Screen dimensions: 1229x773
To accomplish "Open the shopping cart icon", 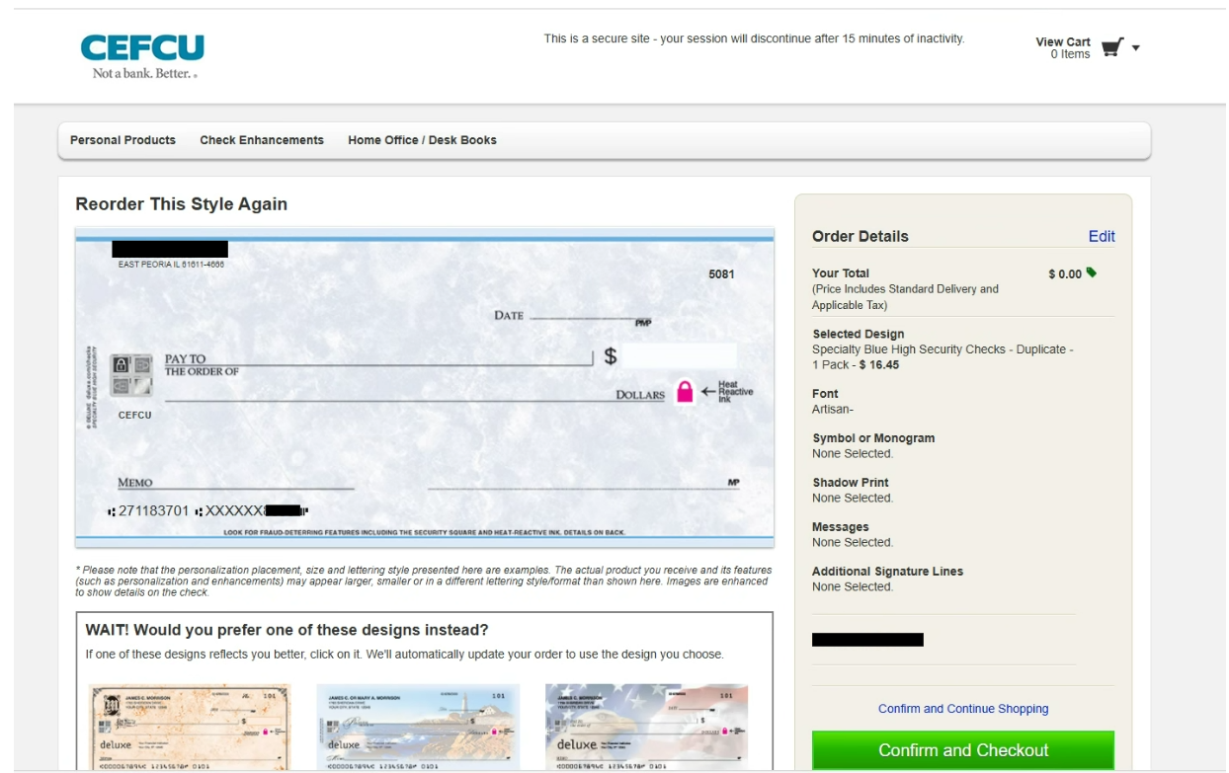I will point(1112,47).
